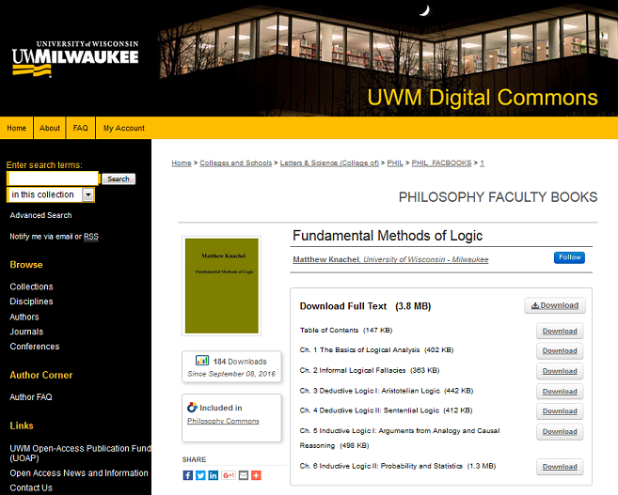The width and height of the screenshot is (618, 495).
Task: Open Open Access News and Information
Action: [79, 473]
